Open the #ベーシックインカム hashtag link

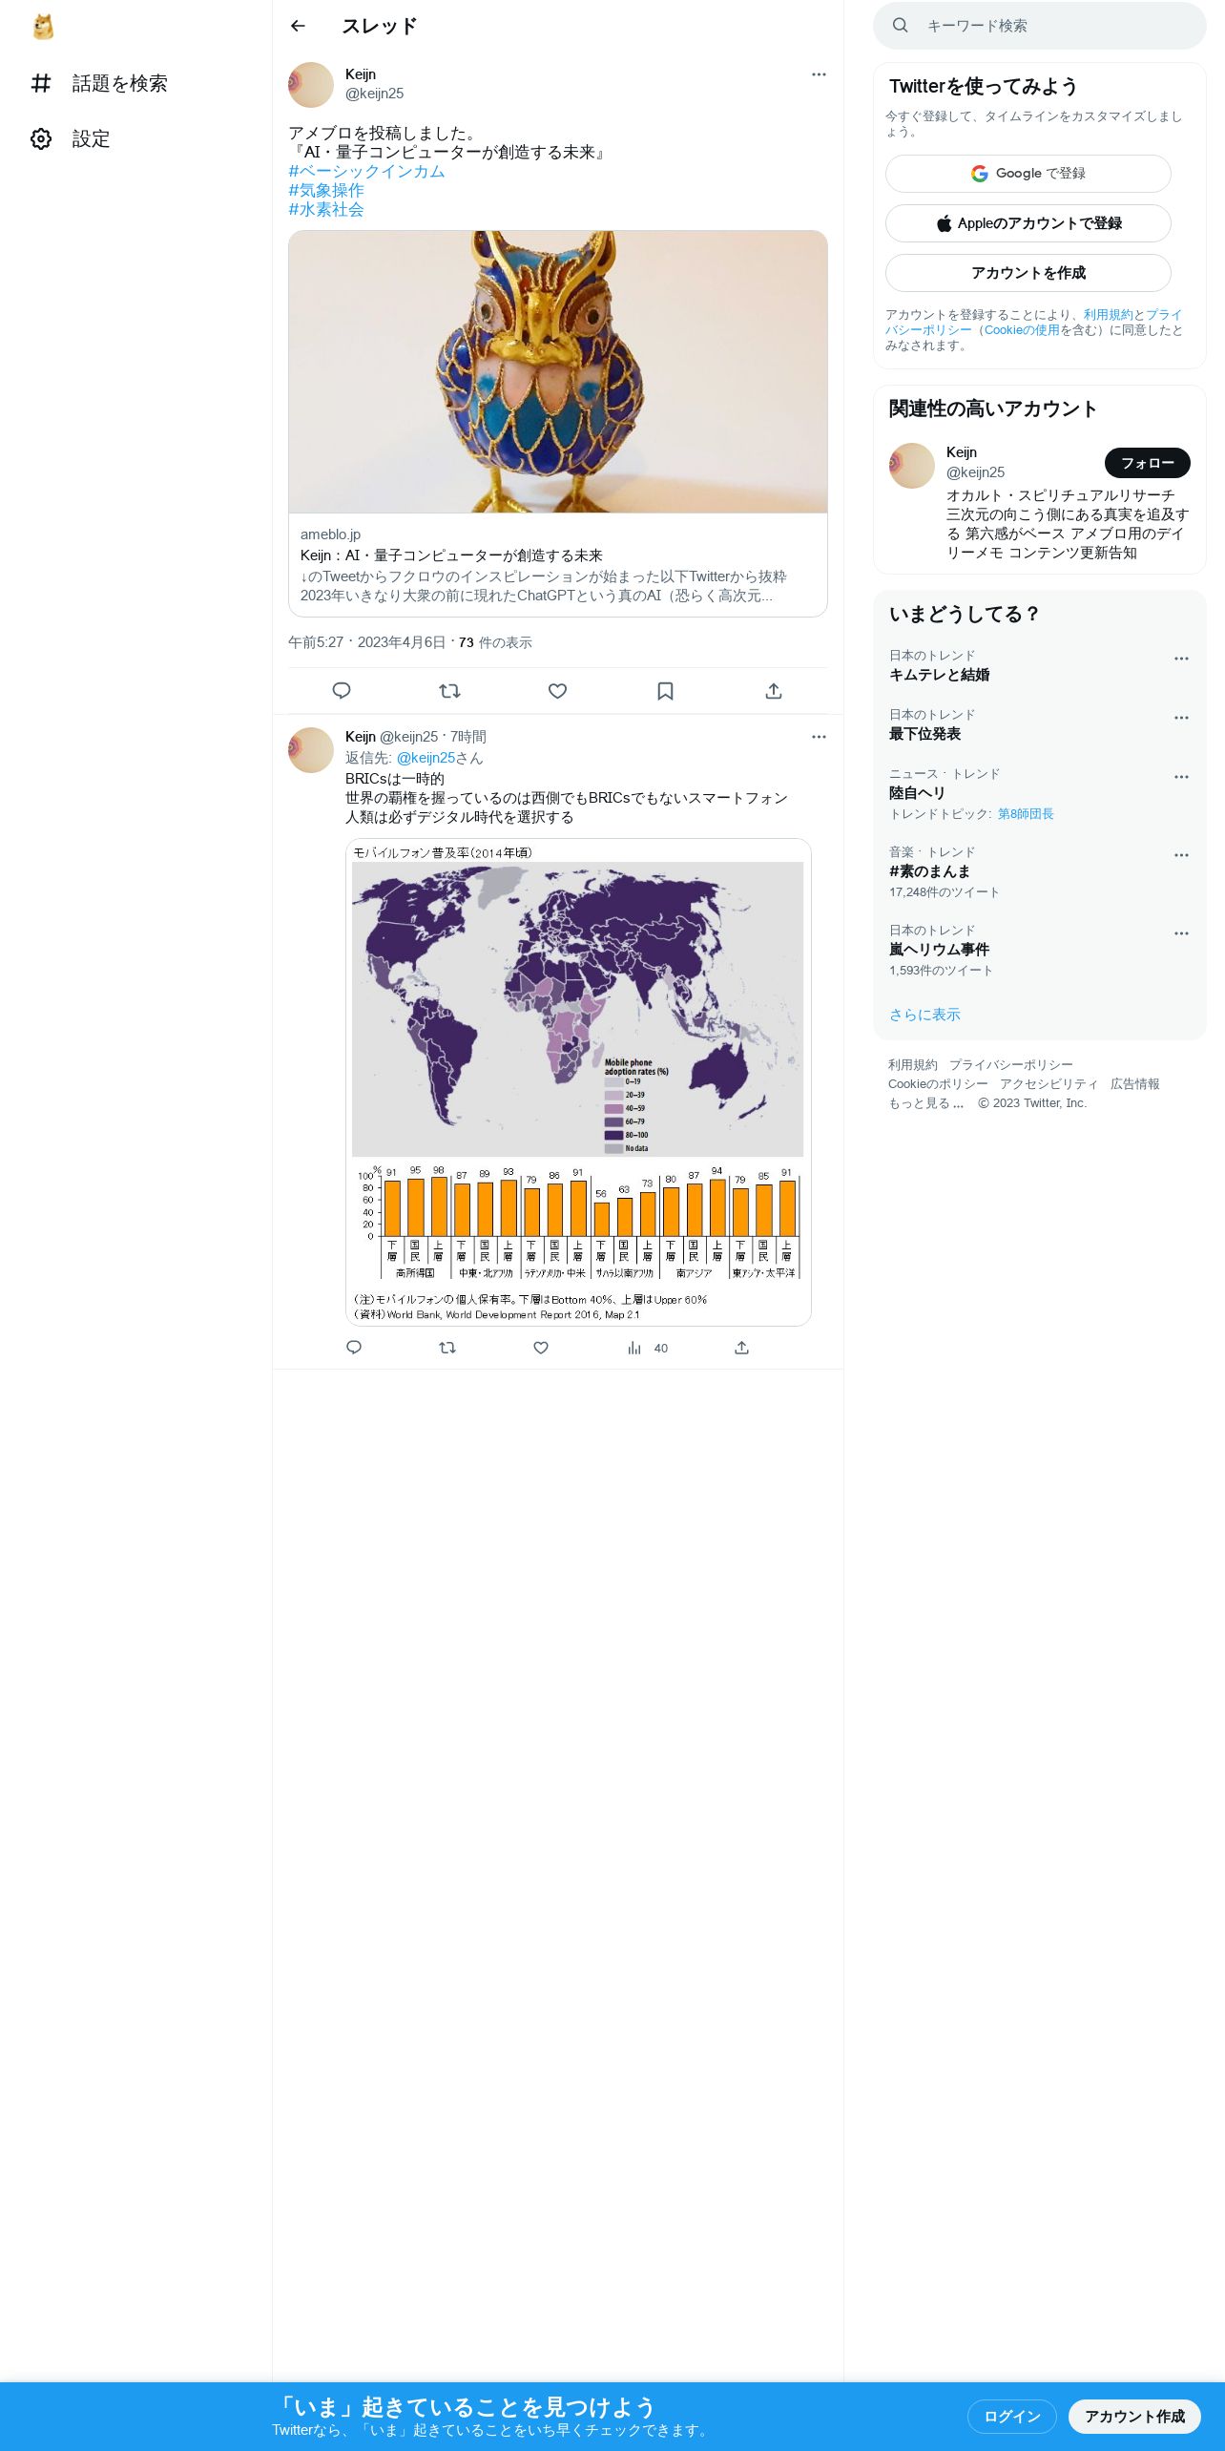pyautogui.click(x=366, y=172)
